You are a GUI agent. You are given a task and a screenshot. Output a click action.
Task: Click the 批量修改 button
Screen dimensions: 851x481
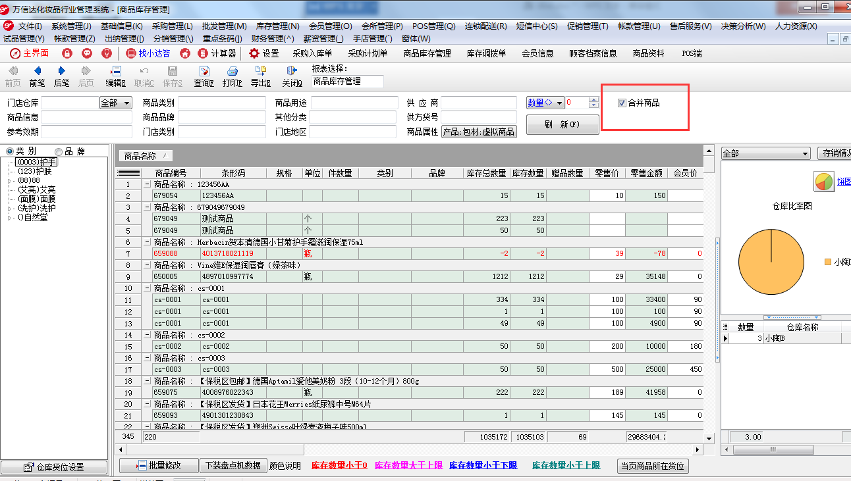[159, 465]
